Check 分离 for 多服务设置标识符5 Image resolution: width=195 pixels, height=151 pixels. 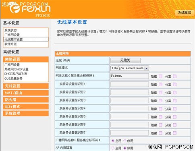click(174, 117)
